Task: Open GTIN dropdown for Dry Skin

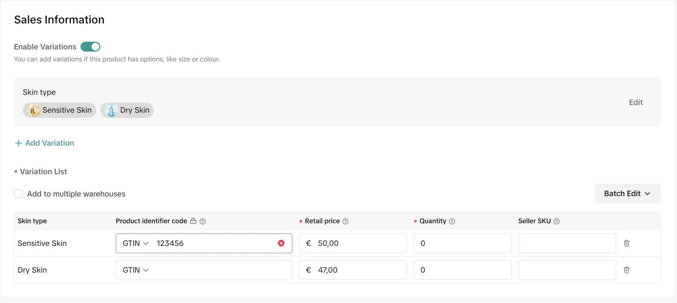Action: [136, 270]
